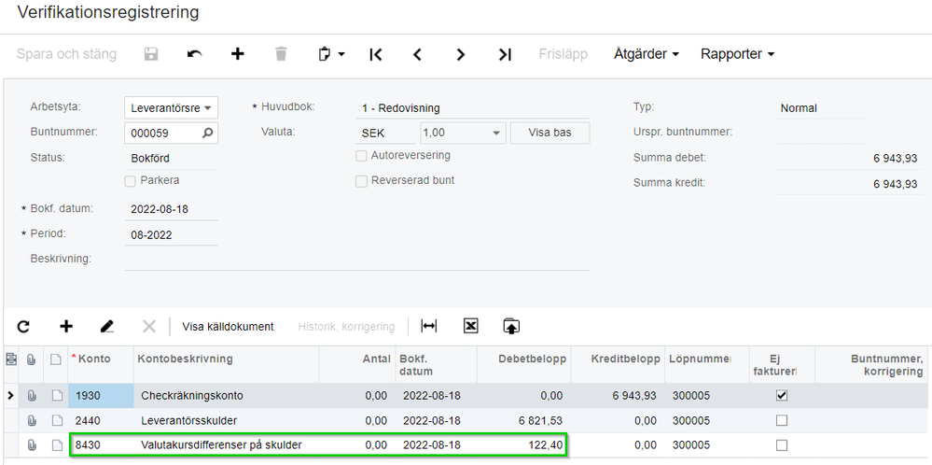Toggle the Reverserad bunt checkbox
The image size is (932, 465).
[361, 181]
